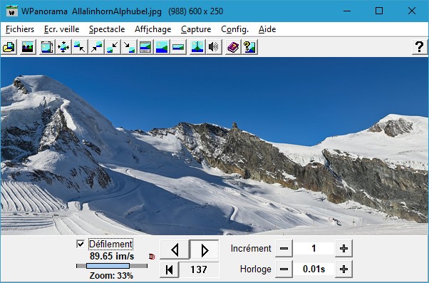Move window to top-left corner icon
The width and height of the screenshot is (429, 283).
(80, 47)
